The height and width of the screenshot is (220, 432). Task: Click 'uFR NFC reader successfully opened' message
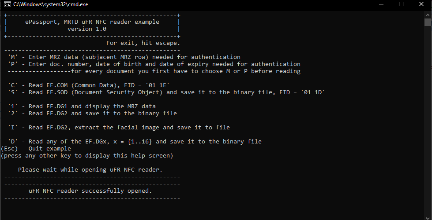point(90,191)
